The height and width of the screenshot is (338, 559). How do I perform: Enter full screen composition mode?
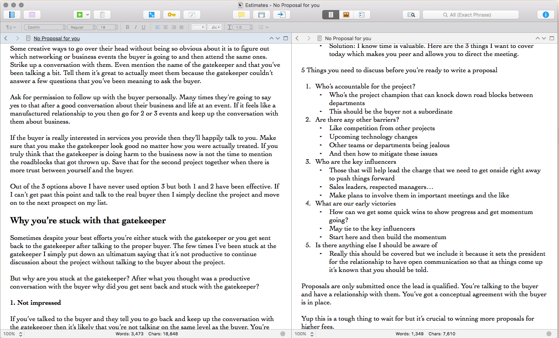(152, 15)
